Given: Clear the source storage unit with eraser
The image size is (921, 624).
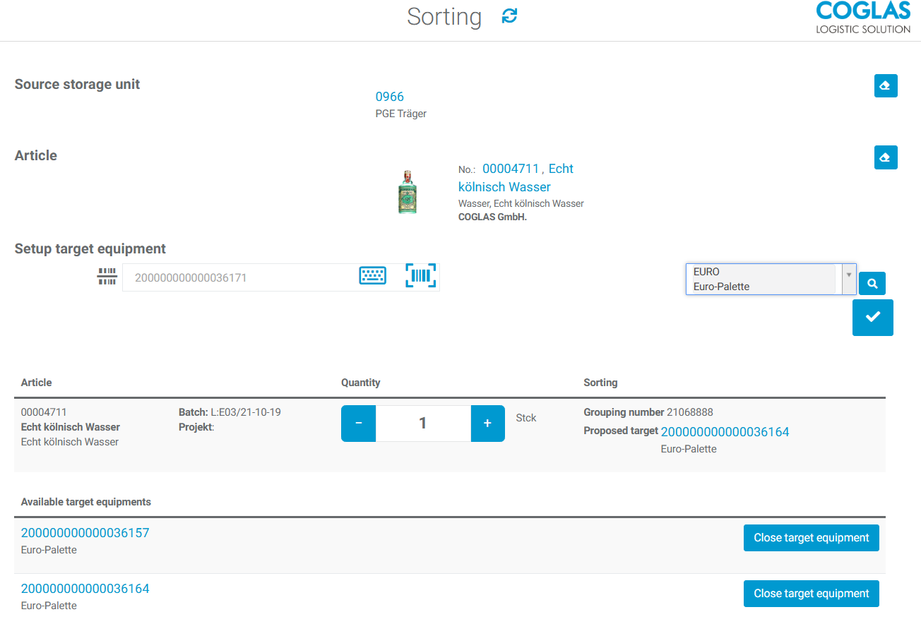Looking at the screenshot, I should pos(886,85).
